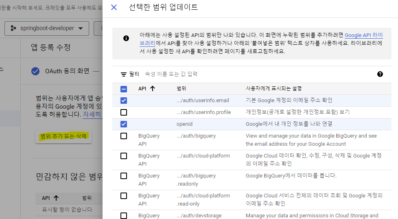Check the BigQuery .../auth/bigquery scope
Image resolution: width=398 pixels, height=219 pixels.
click(x=124, y=136)
